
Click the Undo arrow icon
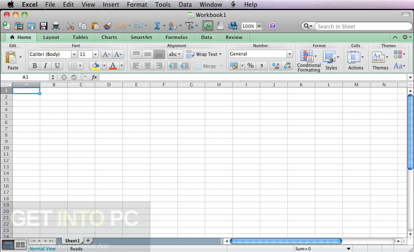(122, 25)
